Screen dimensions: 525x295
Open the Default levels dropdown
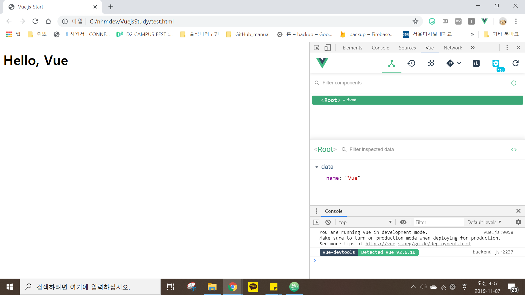(484, 222)
